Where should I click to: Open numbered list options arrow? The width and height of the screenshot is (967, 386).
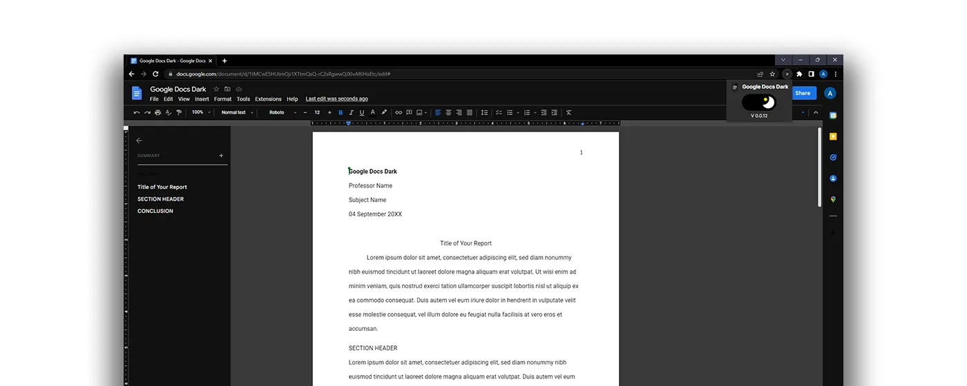pyautogui.click(x=535, y=112)
